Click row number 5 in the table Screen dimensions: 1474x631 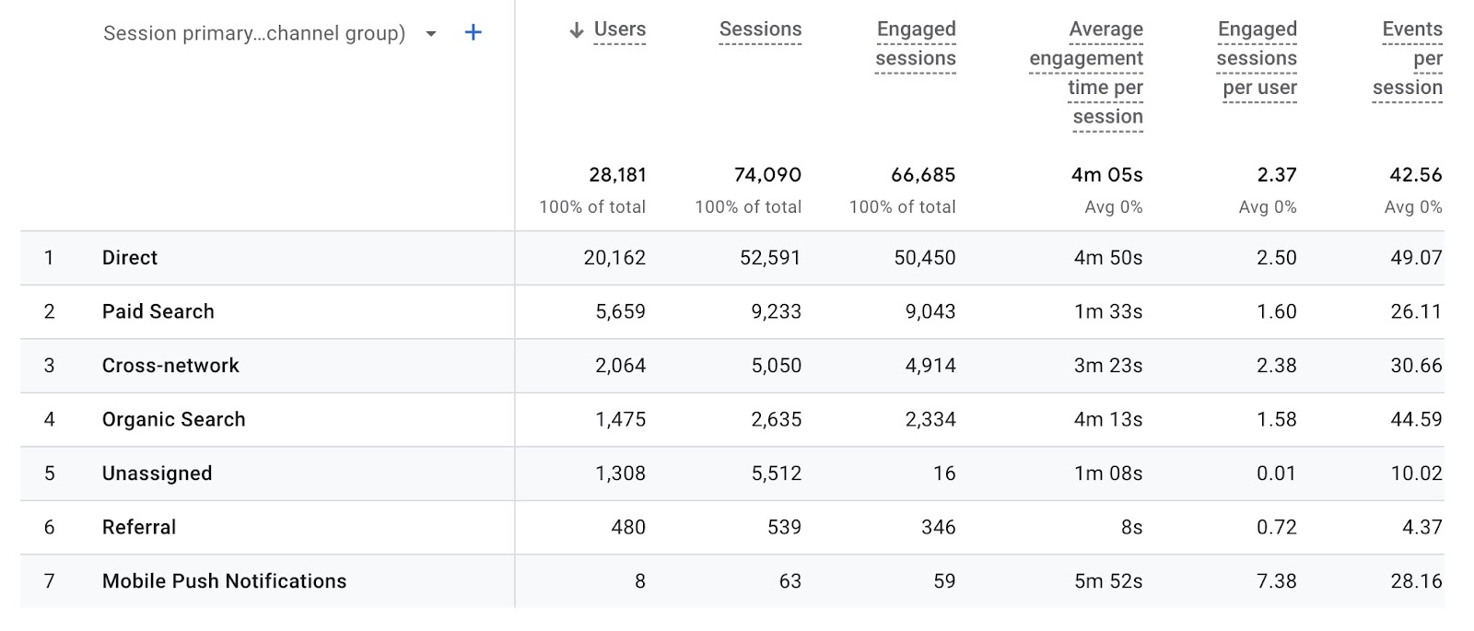51,473
